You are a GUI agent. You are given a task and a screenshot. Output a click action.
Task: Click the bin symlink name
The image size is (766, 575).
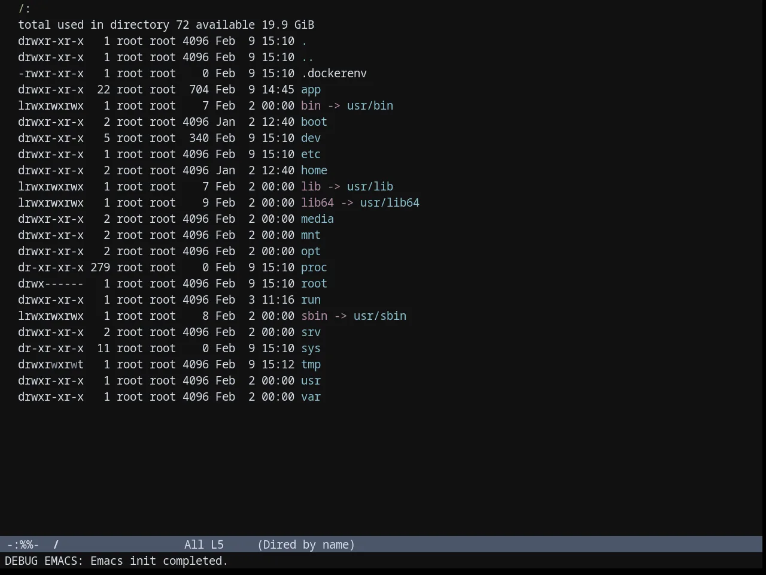311,106
